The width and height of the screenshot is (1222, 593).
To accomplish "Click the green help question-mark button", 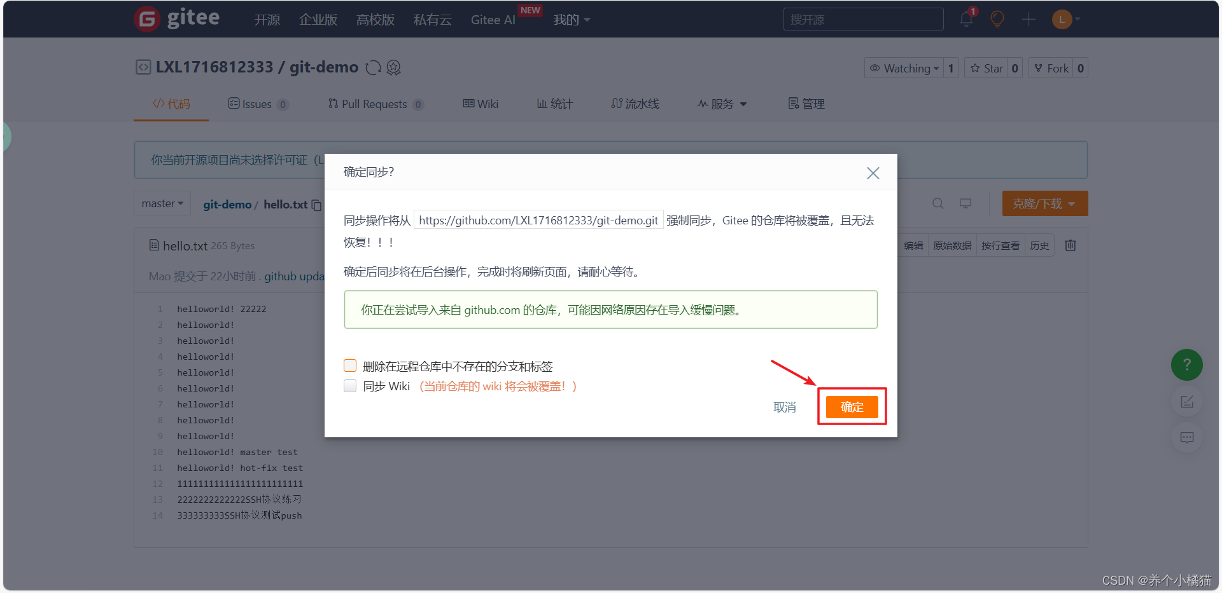I will (1187, 365).
